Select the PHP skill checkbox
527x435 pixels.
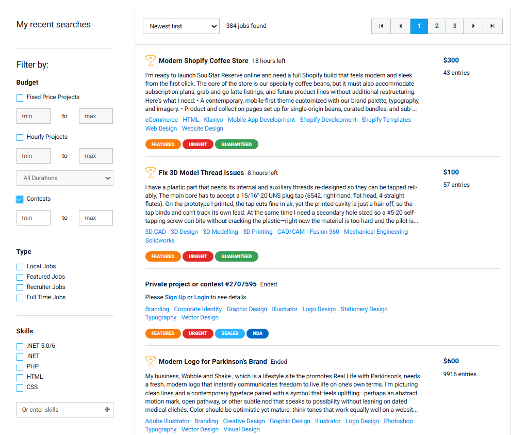[x=20, y=367]
